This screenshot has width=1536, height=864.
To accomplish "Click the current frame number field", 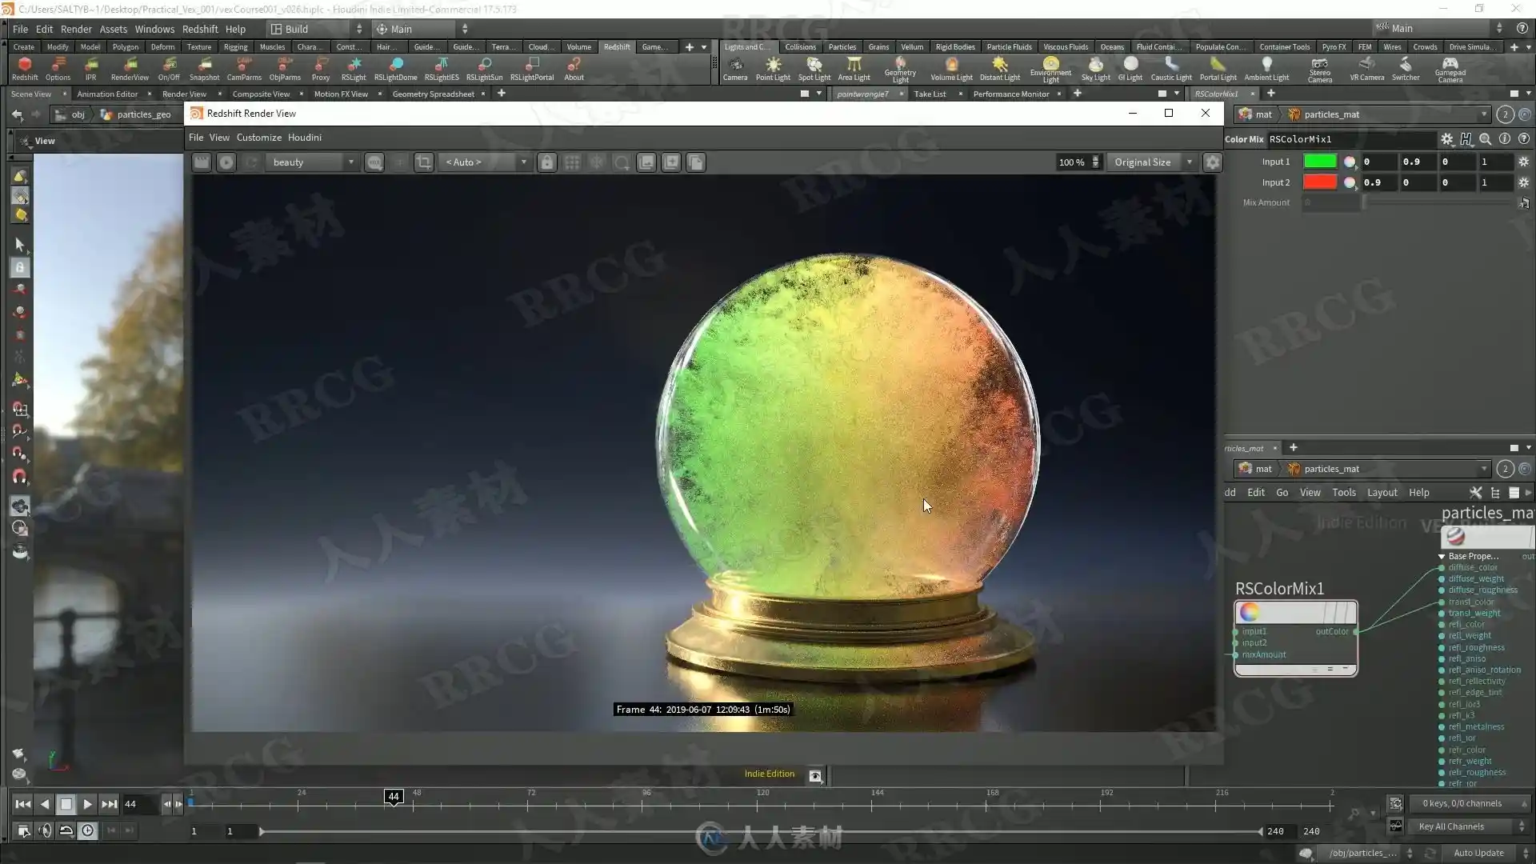I will [139, 804].
